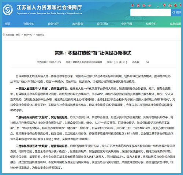
Task: Click the search magnifier icon
Action: pyautogui.click(x=174, y=12)
